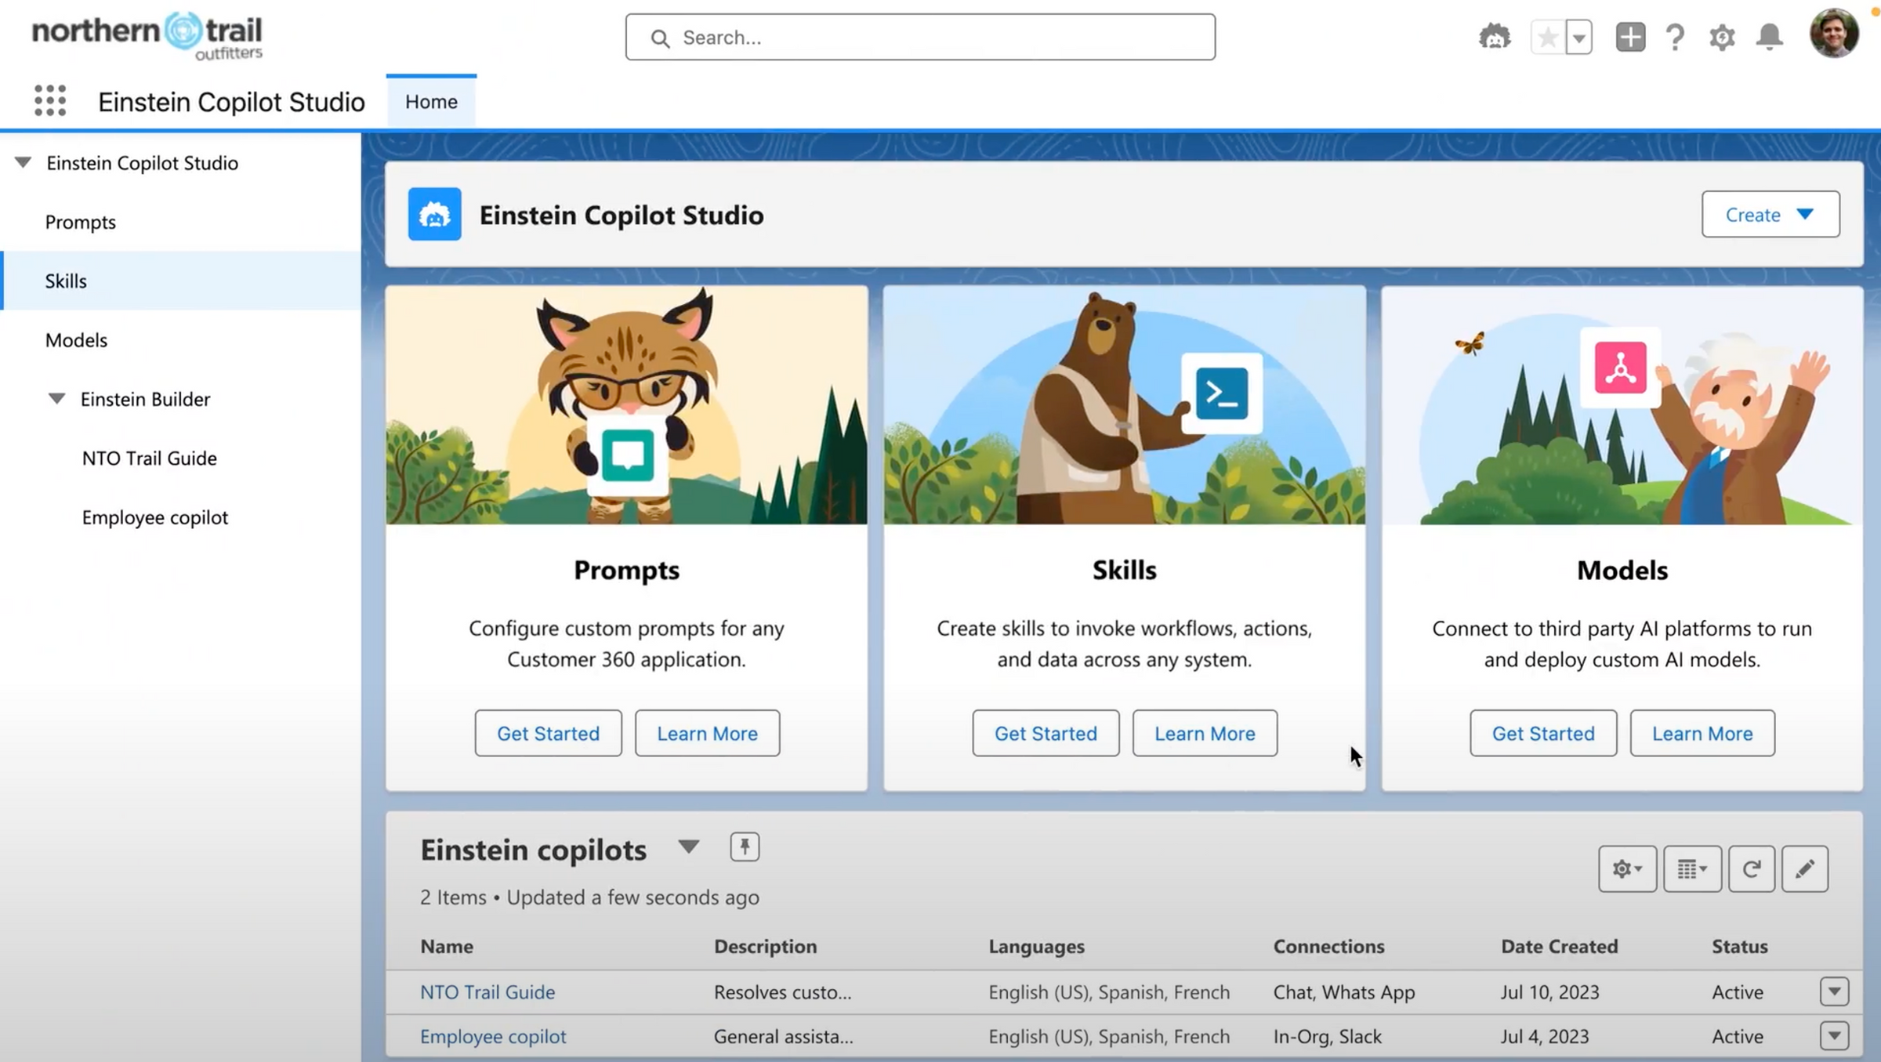This screenshot has height=1062, width=1881.
Task: Click the Salesforce Setup gear icon
Action: coord(1722,36)
